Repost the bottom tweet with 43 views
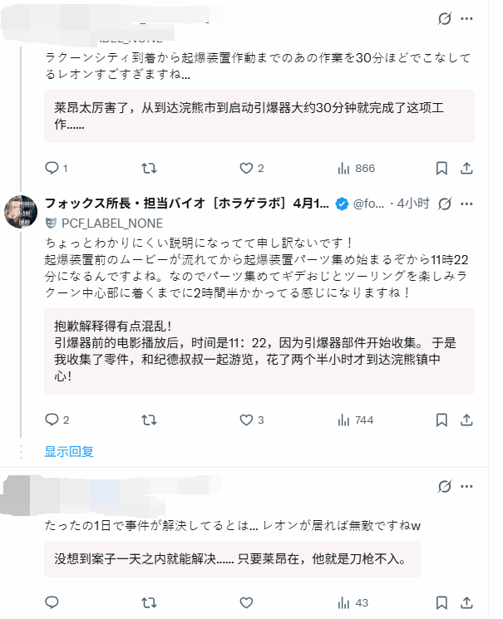Image resolution: width=503 pixels, height=619 pixels. pyautogui.click(x=149, y=602)
